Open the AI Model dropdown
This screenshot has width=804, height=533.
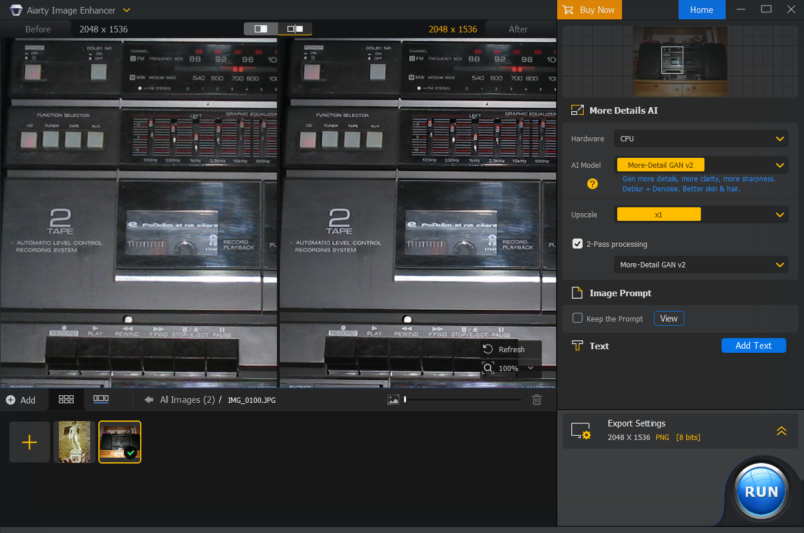[x=700, y=165]
